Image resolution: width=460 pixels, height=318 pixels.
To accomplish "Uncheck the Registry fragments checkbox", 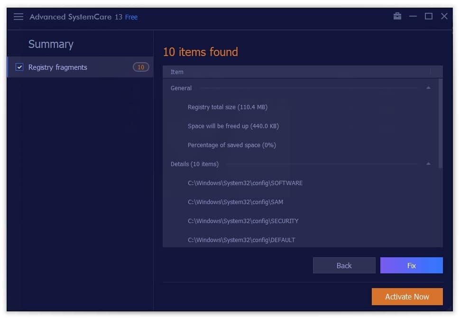I will [x=19, y=67].
